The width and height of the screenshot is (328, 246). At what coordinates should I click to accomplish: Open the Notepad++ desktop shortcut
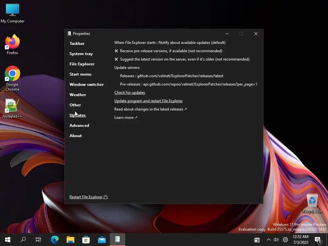click(12, 108)
